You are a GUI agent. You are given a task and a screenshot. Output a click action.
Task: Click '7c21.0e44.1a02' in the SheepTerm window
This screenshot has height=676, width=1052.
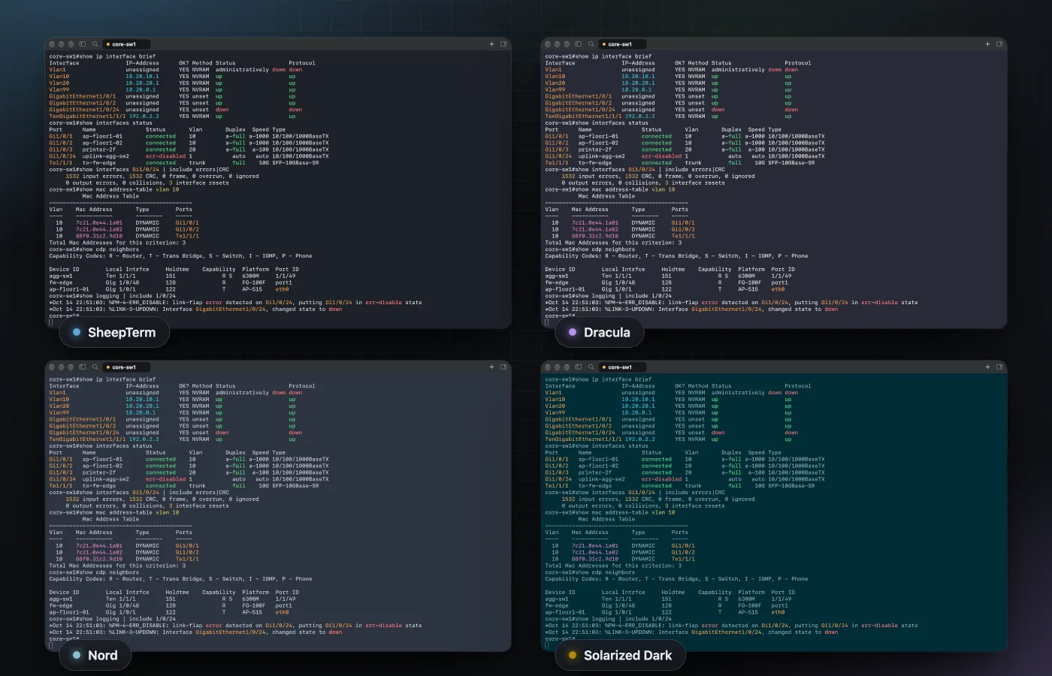pyautogui.click(x=99, y=229)
